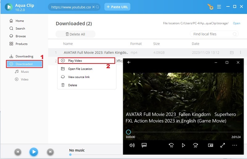Click the 2023/11/29 13:12 date cell
Screen dimensions: 247x159
coord(205,53)
